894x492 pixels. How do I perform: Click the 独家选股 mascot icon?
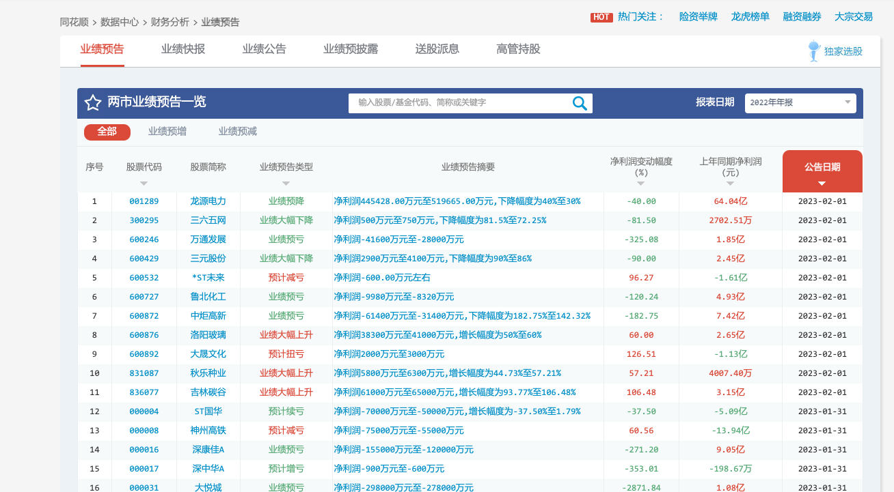pos(813,51)
